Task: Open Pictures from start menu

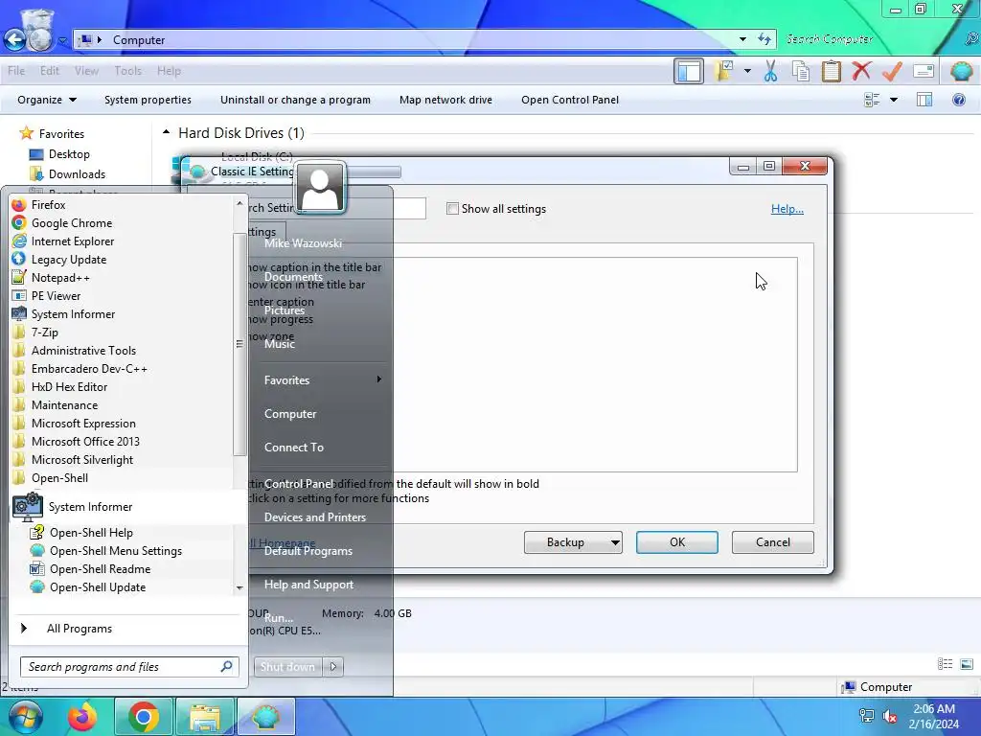Action: point(284,310)
